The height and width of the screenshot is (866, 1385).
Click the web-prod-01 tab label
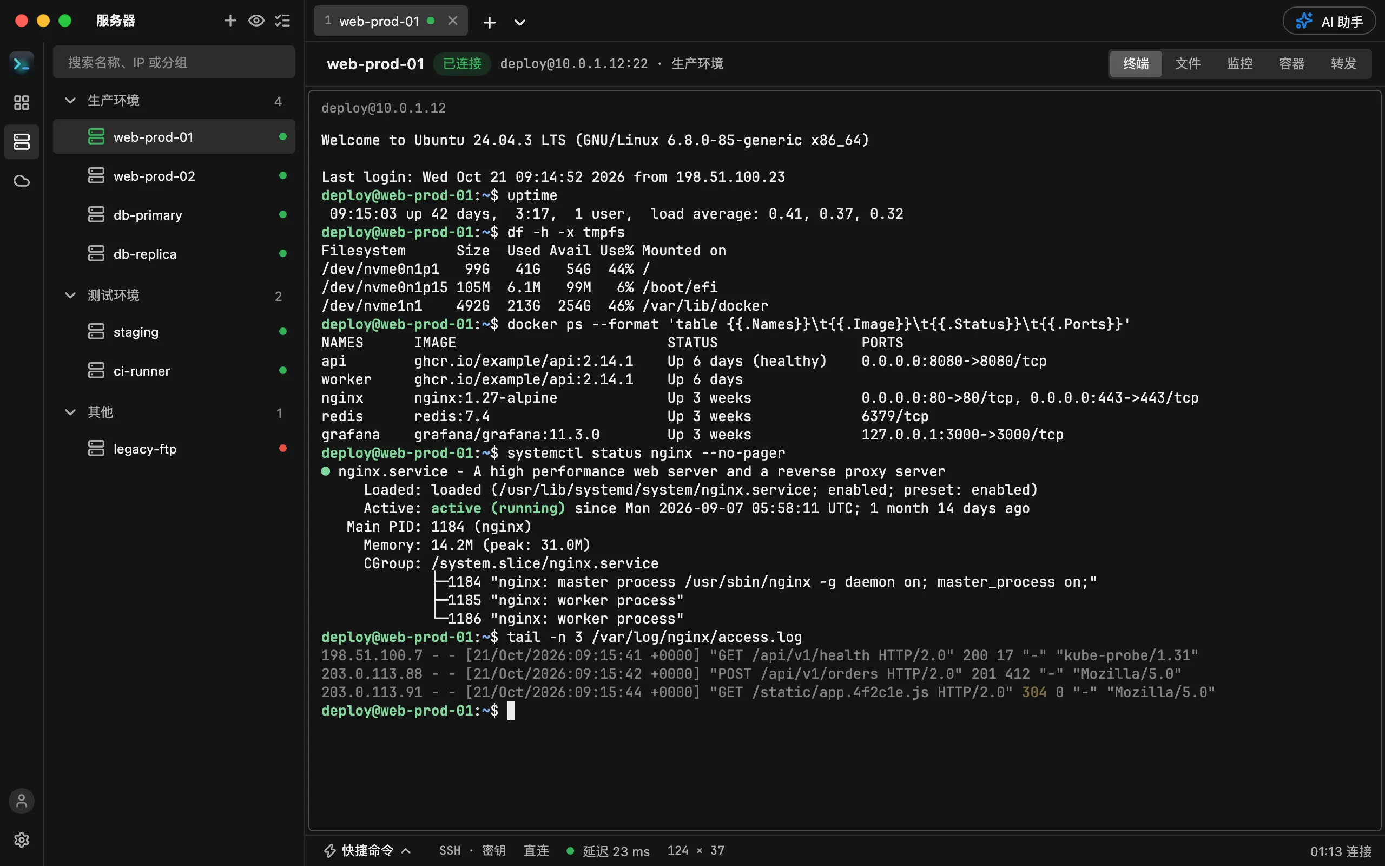[x=379, y=21]
